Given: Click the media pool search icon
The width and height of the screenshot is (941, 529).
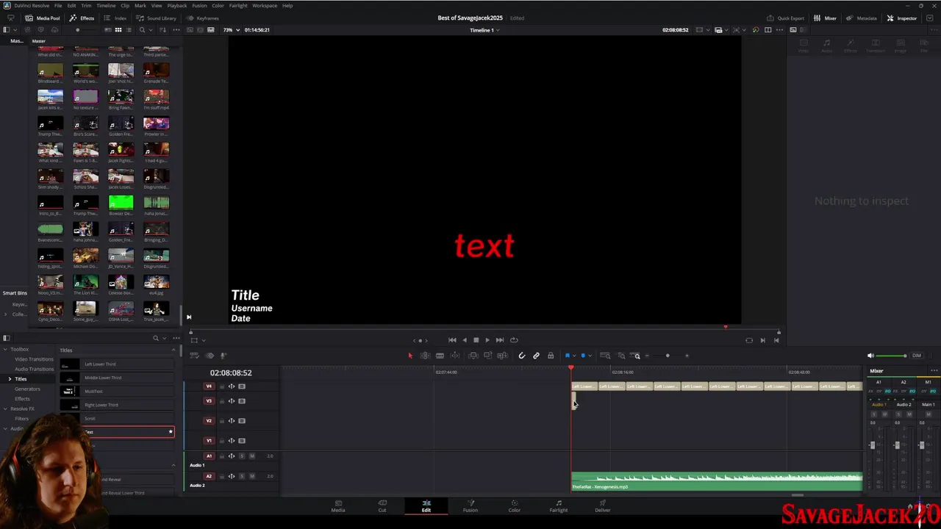Looking at the screenshot, I should coord(142,30).
